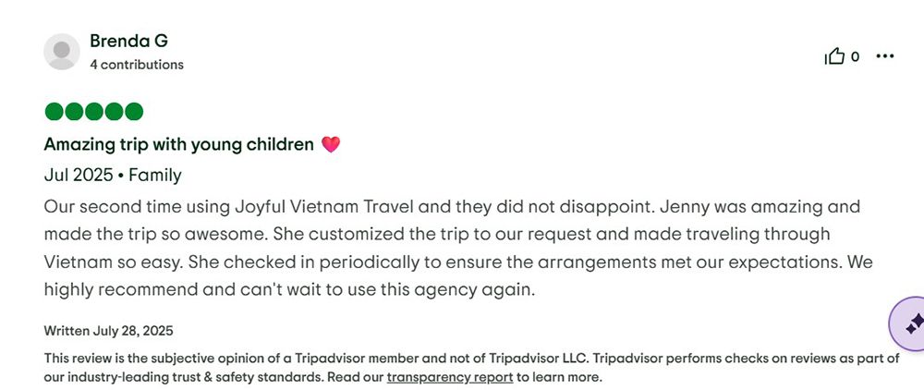The height and width of the screenshot is (390, 924).
Task: Open the Brenda G profile name link
Action: 128,42
